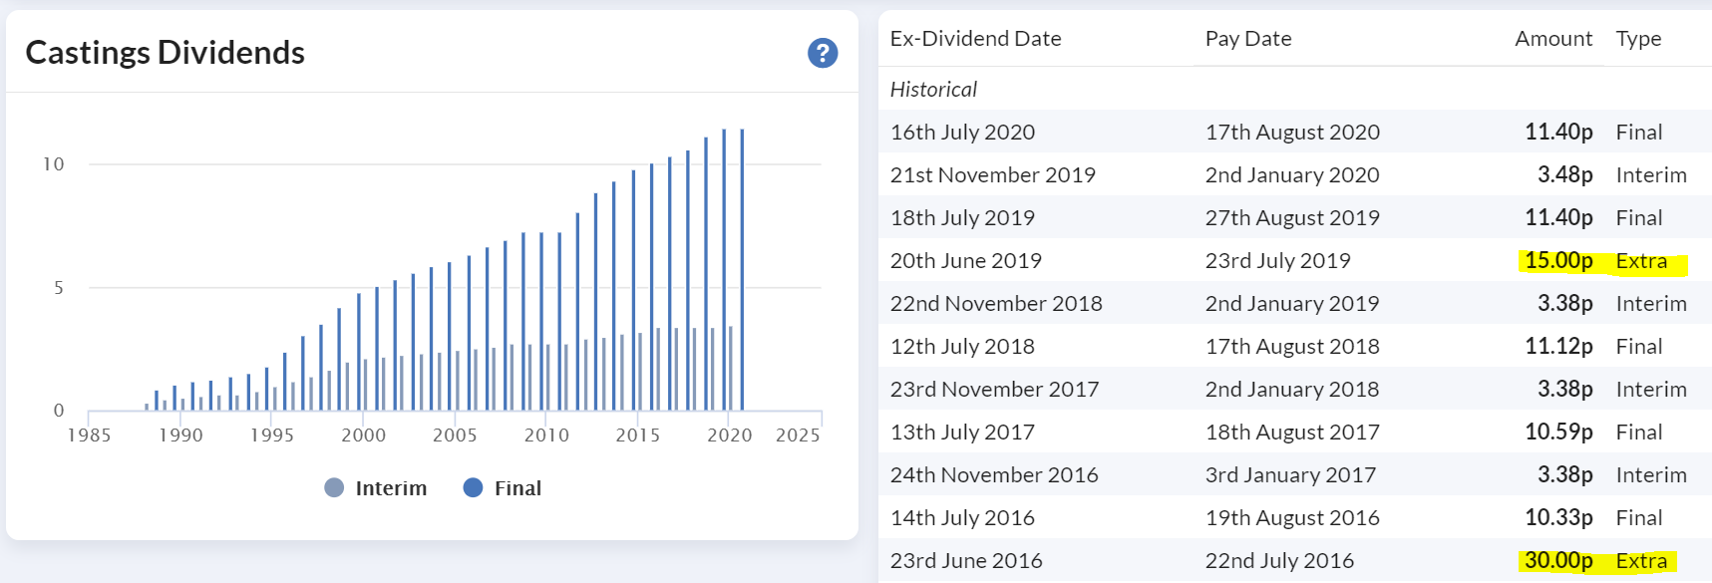Select the Amount column header

point(1553,39)
